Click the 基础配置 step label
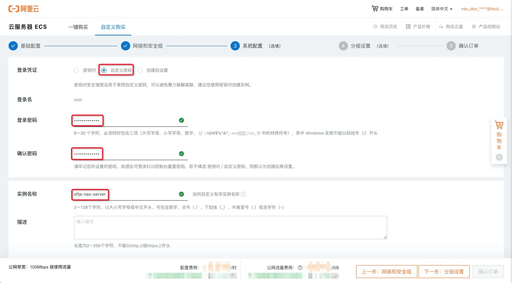 click(x=30, y=46)
